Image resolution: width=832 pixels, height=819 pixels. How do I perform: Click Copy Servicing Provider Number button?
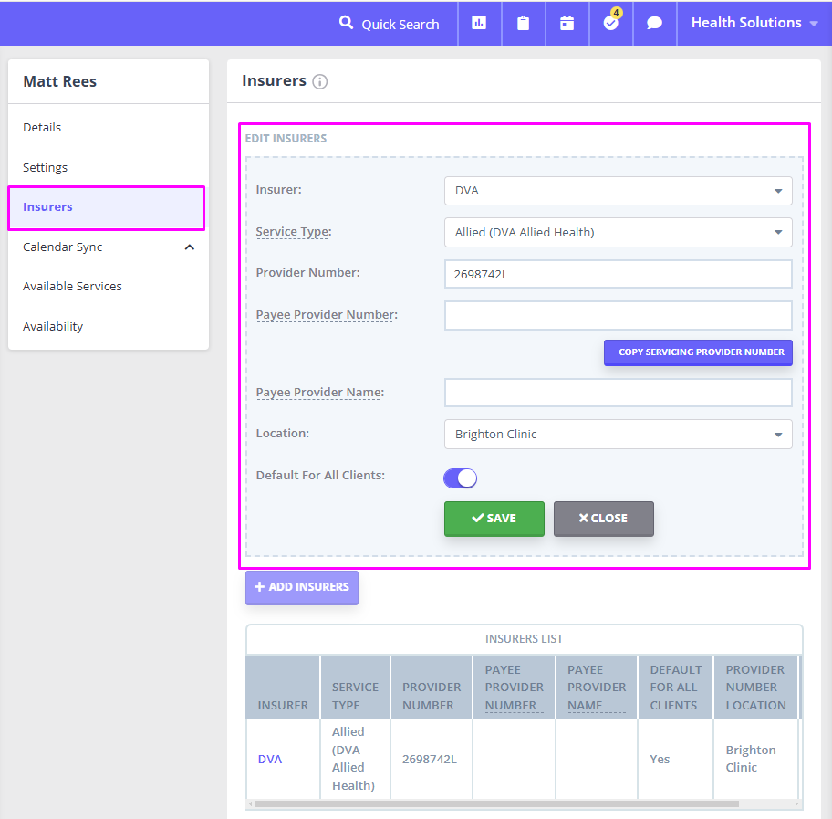[x=698, y=352]
